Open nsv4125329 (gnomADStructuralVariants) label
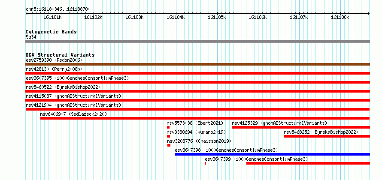This screenshot has width=382, height=180. (x=280, y=123)
